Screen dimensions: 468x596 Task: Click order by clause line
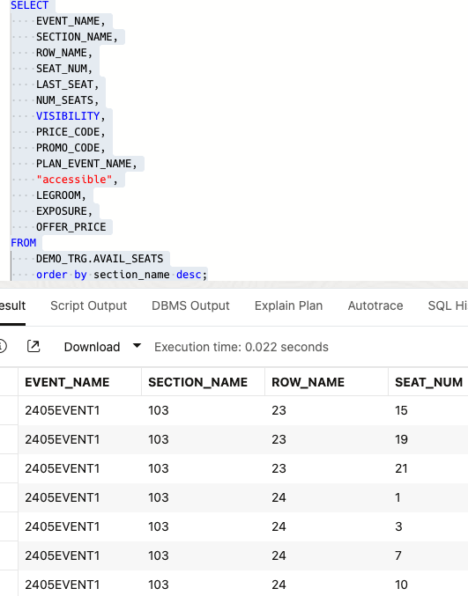pyautogui.click(x=122, y=275)
